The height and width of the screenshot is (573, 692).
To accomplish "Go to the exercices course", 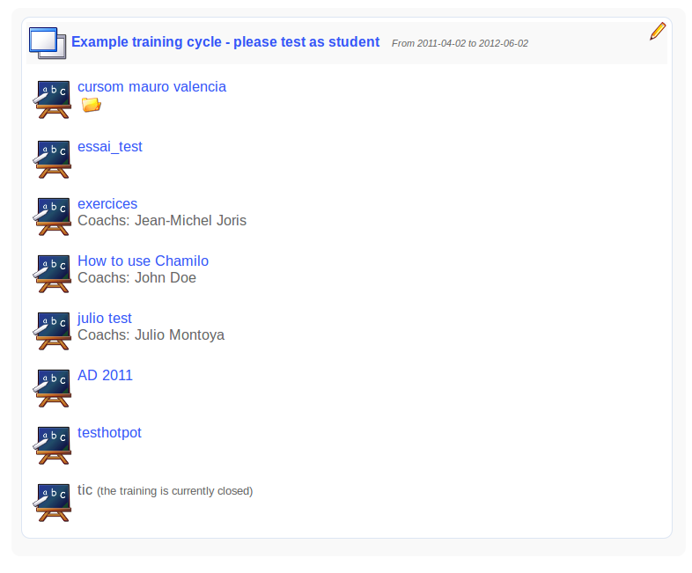I will click(107, 204).
